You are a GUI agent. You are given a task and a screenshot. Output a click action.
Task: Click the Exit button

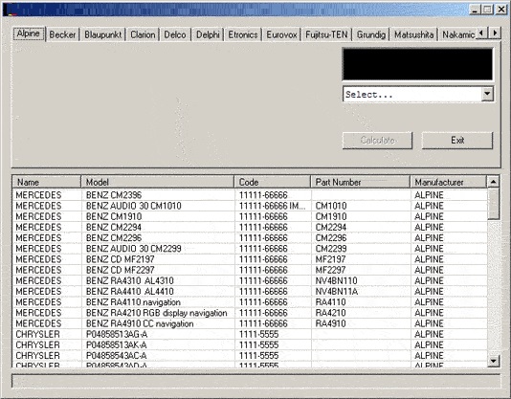[457, 141]
